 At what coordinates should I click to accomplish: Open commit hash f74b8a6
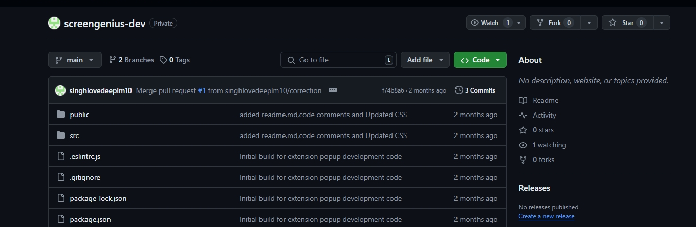point(393,90)
